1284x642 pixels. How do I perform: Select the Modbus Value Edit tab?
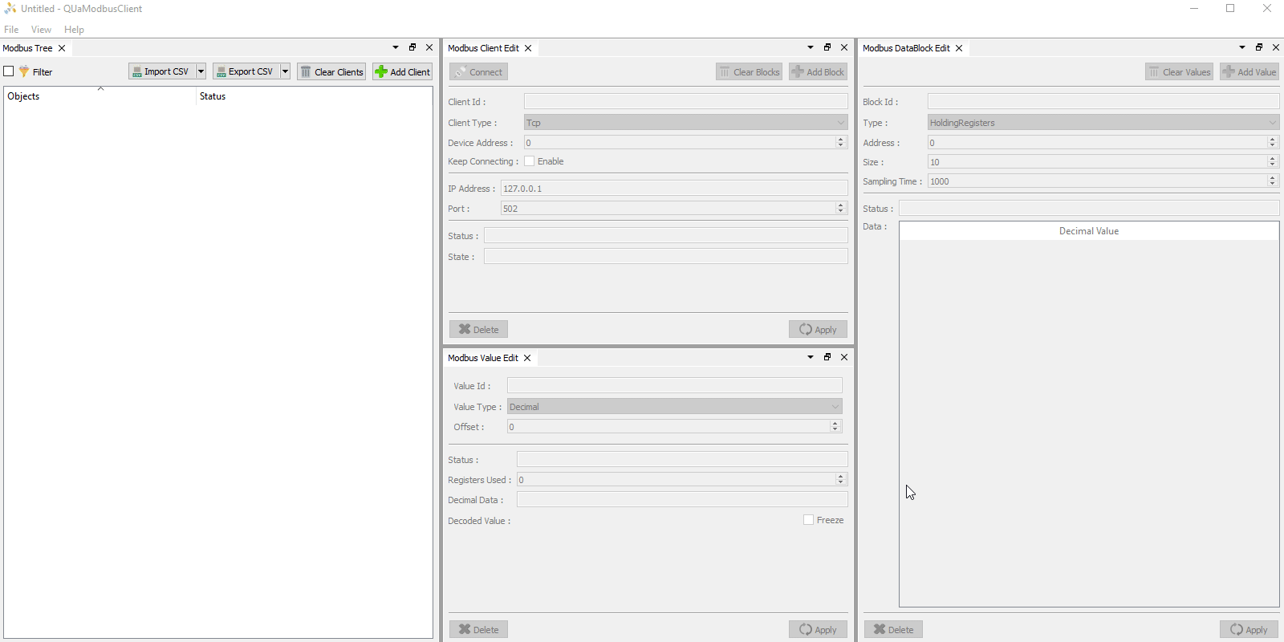click(x=483, y=358)
